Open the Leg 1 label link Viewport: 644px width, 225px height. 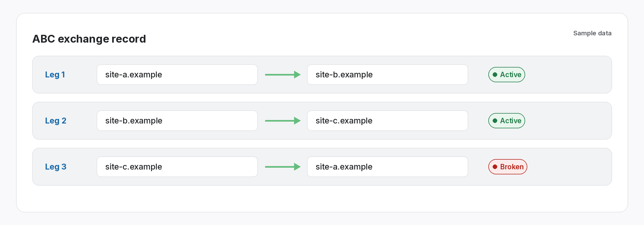pyautogui.click(x=55, y=75)
